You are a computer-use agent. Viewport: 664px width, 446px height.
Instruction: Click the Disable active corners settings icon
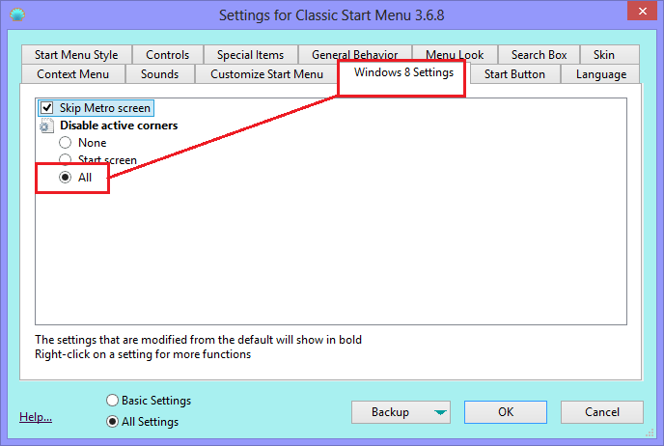click(46, 125)
